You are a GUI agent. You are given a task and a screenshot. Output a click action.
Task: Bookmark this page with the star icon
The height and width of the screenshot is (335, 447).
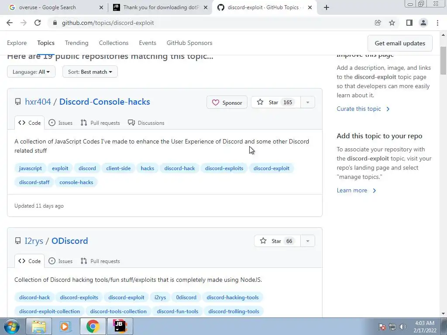click(x=392, y=23)
